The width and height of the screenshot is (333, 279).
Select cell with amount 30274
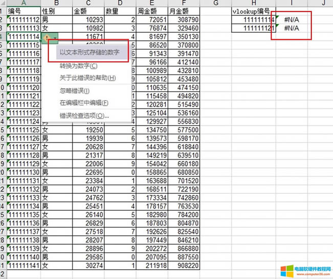tap(87, 266)
